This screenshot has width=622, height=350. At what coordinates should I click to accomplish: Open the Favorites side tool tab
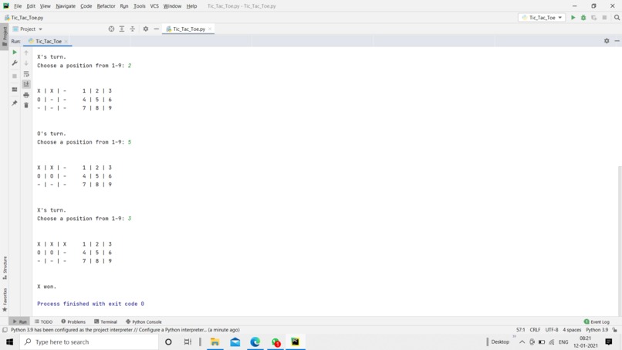5,300
